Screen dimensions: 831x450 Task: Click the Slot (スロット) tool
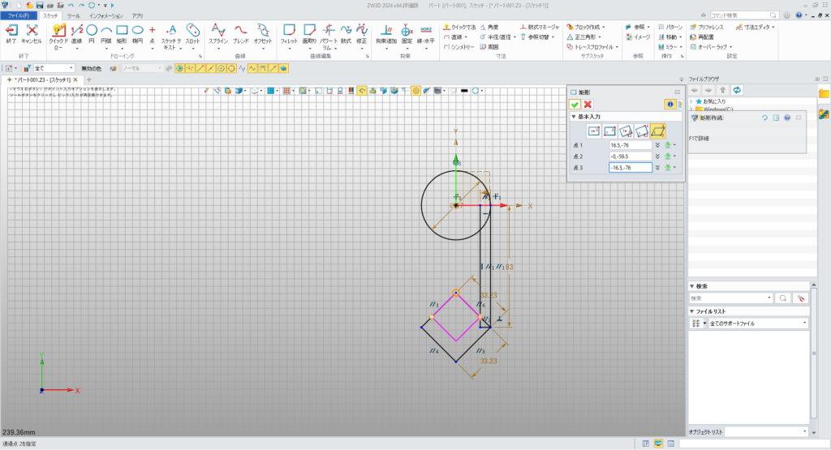(x=192, y=32)
